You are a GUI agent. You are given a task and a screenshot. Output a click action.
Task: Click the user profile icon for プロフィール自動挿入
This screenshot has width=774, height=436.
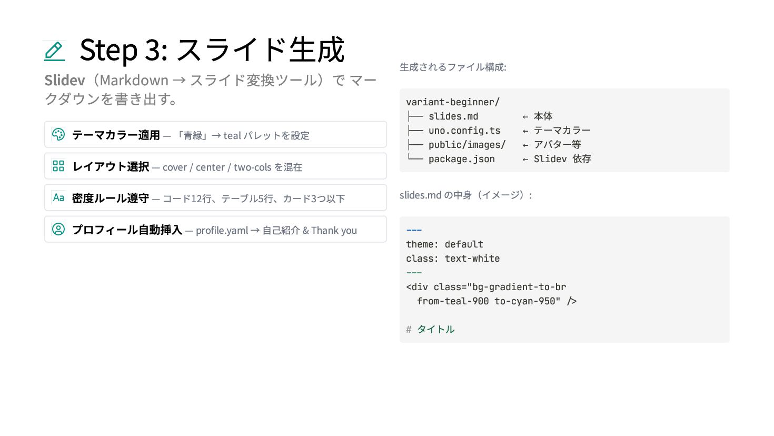coord(58,229)
